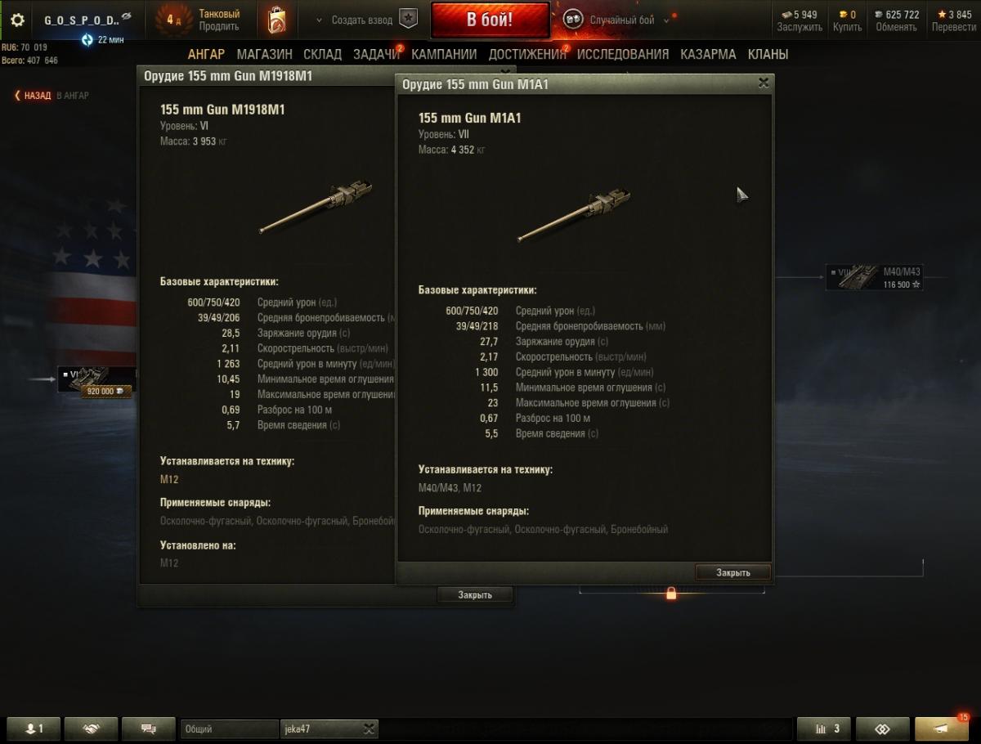
Task: Open the КАЗАРМА tab
Action: [x=709, y=55]
